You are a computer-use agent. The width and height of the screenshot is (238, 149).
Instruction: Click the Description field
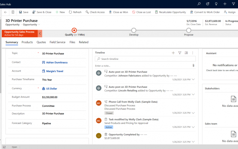coord(53,114)
